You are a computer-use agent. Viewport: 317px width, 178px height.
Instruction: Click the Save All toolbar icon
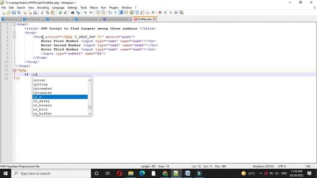(19, 12)
